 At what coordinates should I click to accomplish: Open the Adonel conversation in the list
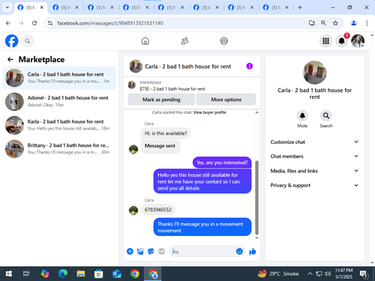coord(59,101)
